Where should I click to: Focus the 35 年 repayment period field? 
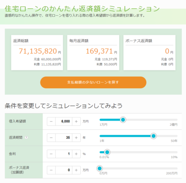tap(64, 138)
